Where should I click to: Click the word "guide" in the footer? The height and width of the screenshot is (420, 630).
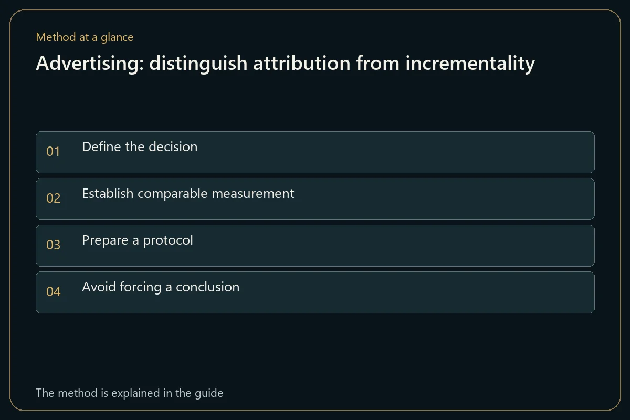(208, 393)
